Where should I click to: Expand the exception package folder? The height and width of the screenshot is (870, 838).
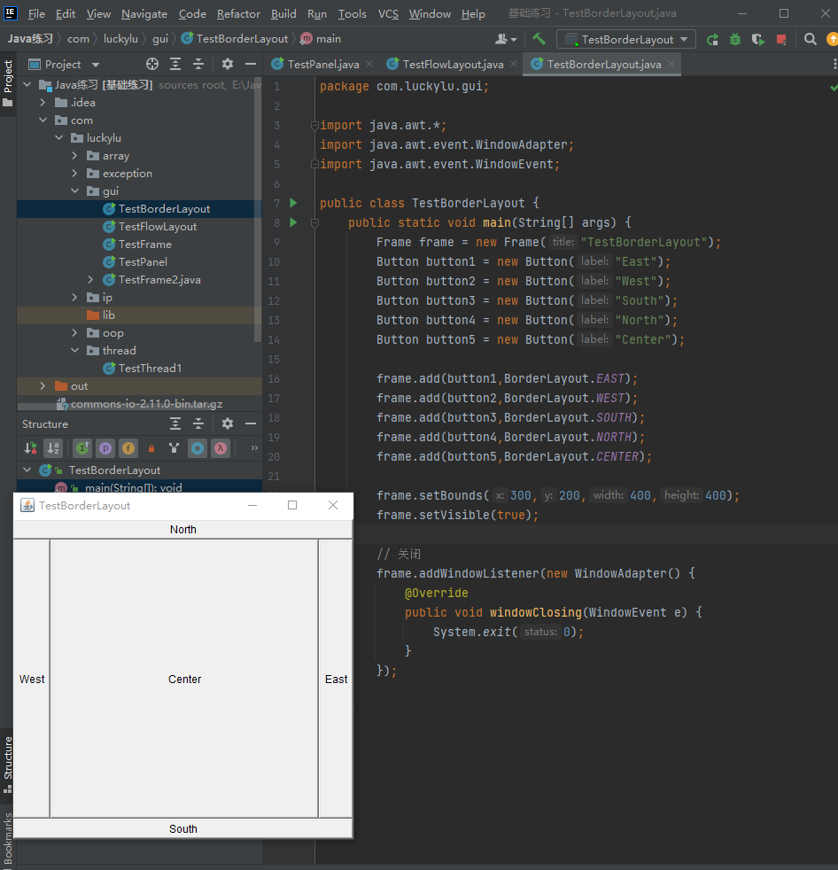click(x=75, y=174)
